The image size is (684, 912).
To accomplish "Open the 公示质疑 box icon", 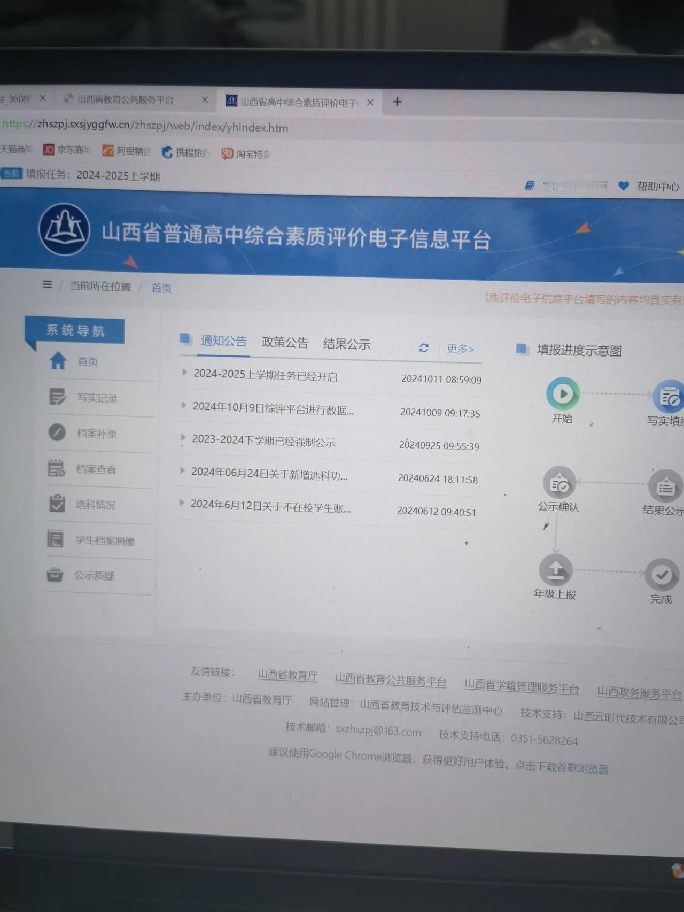I will (55, 575).
